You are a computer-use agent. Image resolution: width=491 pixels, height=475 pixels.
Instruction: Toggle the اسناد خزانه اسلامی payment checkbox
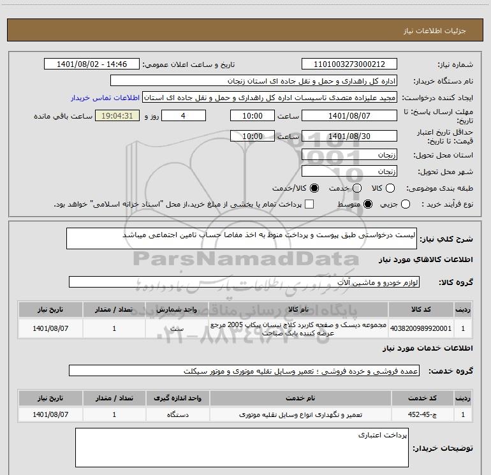[309, 204]
